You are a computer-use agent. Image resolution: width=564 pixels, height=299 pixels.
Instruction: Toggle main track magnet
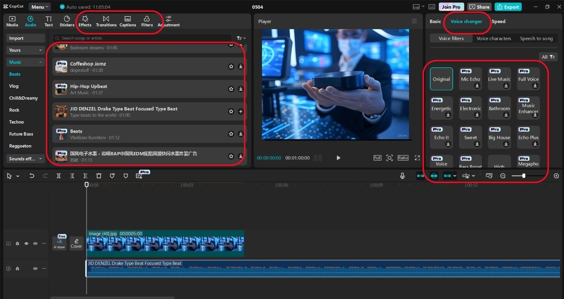tap(421, 176)
